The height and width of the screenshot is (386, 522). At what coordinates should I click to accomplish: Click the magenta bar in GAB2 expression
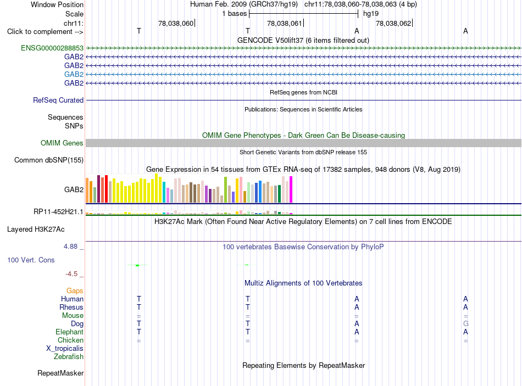pos(291,189)
